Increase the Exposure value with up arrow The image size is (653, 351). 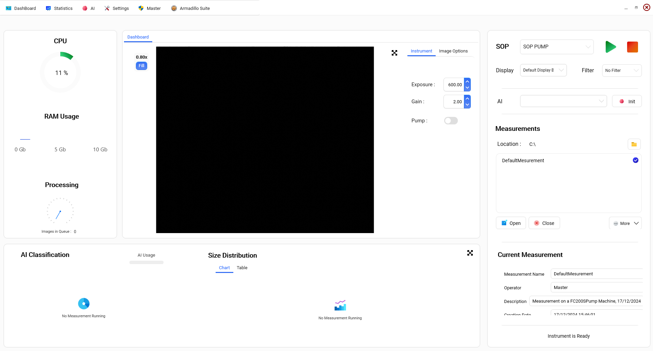tap(467, 81)
